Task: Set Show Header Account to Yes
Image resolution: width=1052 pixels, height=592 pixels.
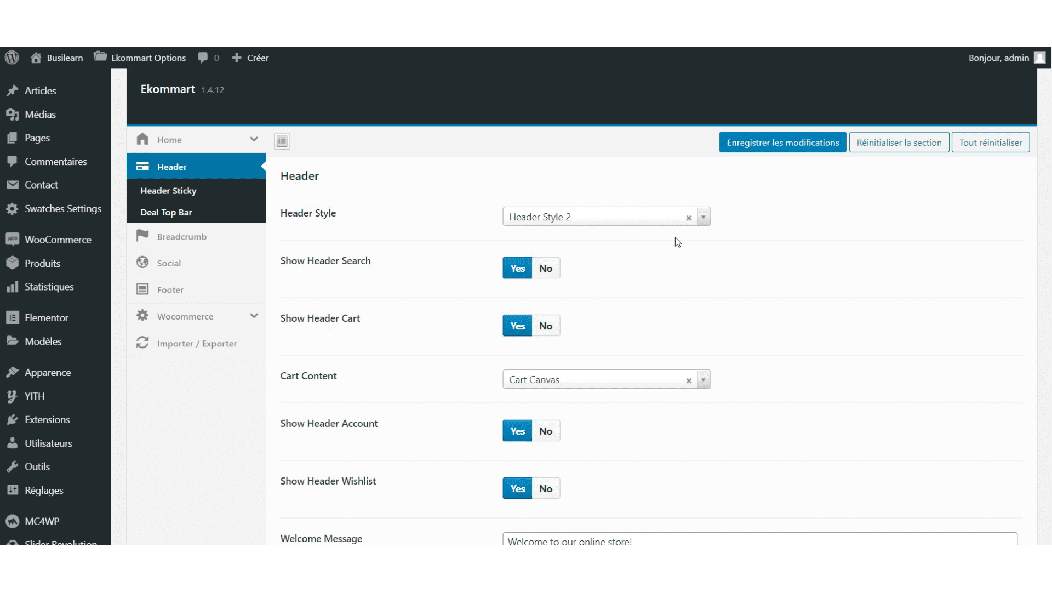Action: (x=517, y=431)
